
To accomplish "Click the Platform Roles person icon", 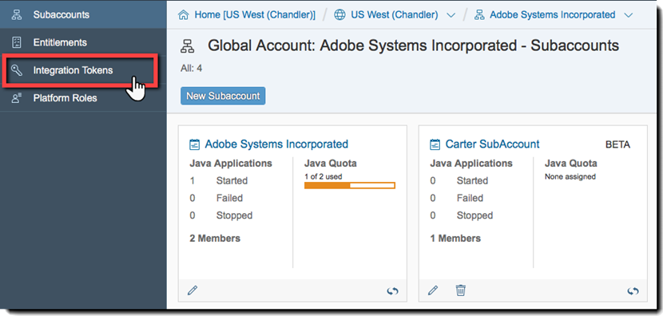I will click(17, 98).
